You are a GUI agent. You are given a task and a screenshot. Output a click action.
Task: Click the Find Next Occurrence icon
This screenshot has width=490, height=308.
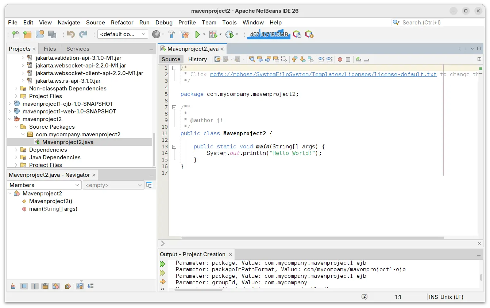click(268, 59)
